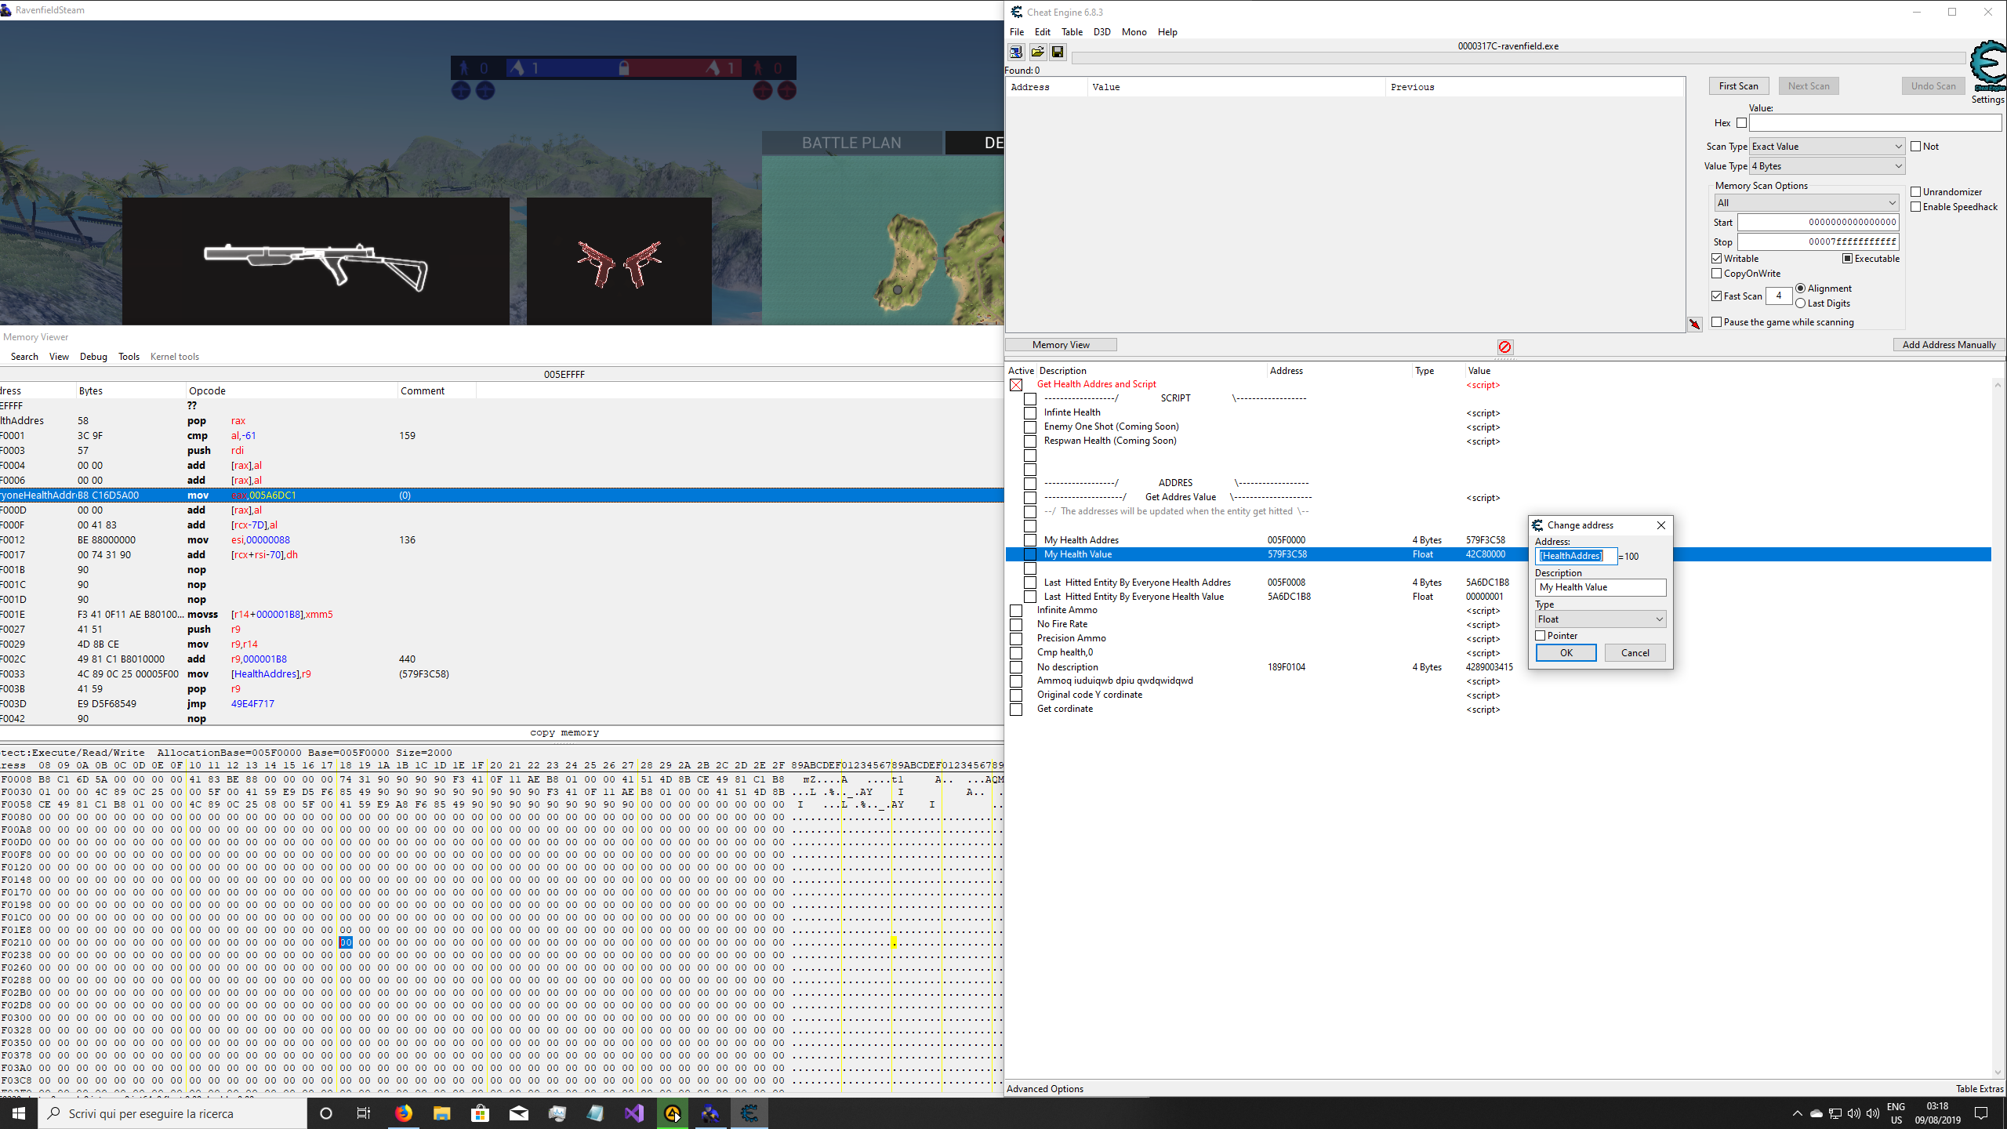
Task: Click the add-to-address-list arrow icon
Action: pyautogui.click(x=1695, y=324)
